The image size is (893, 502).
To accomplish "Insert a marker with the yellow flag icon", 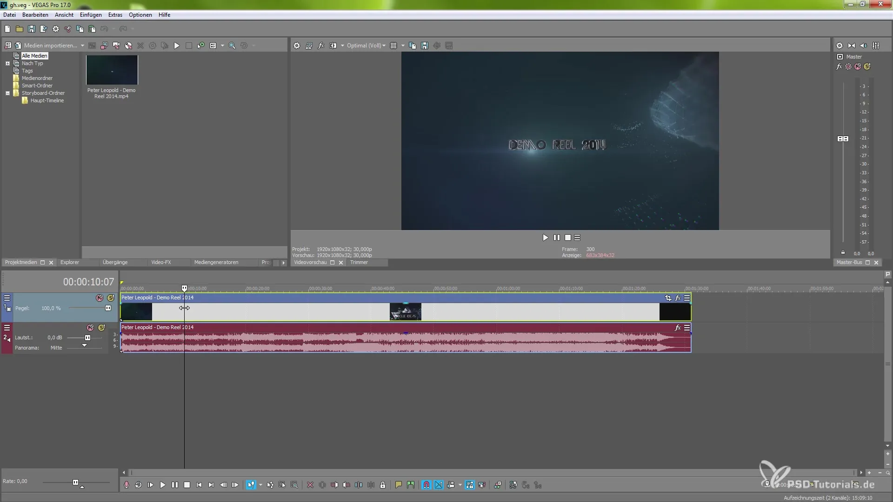I will pyautogui.click(x=398, y=485).
